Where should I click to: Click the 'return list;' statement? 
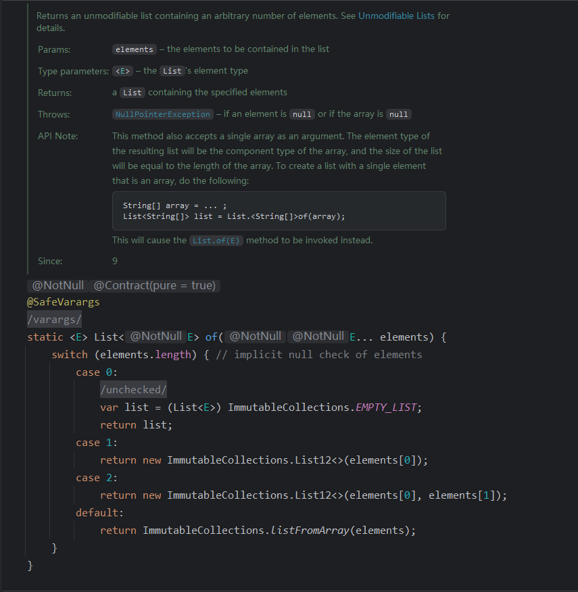(x=137, y=425)
